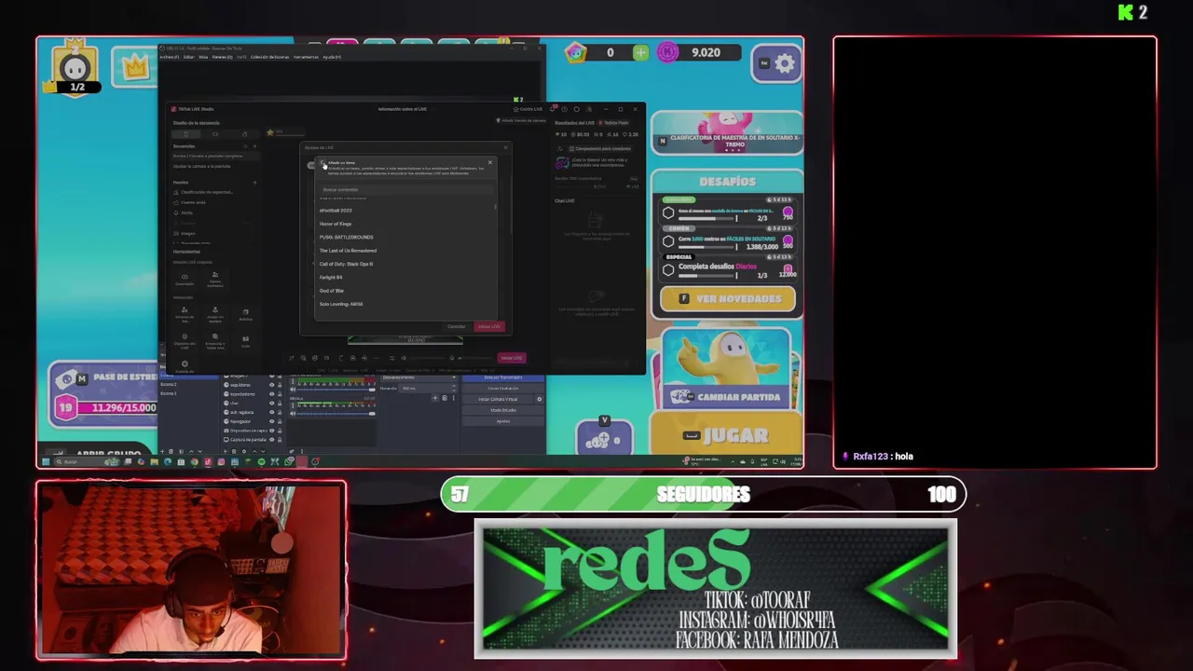Click the Windows taskbar search box
Viewport: 1193px width, 671px height.
[88, 461]
